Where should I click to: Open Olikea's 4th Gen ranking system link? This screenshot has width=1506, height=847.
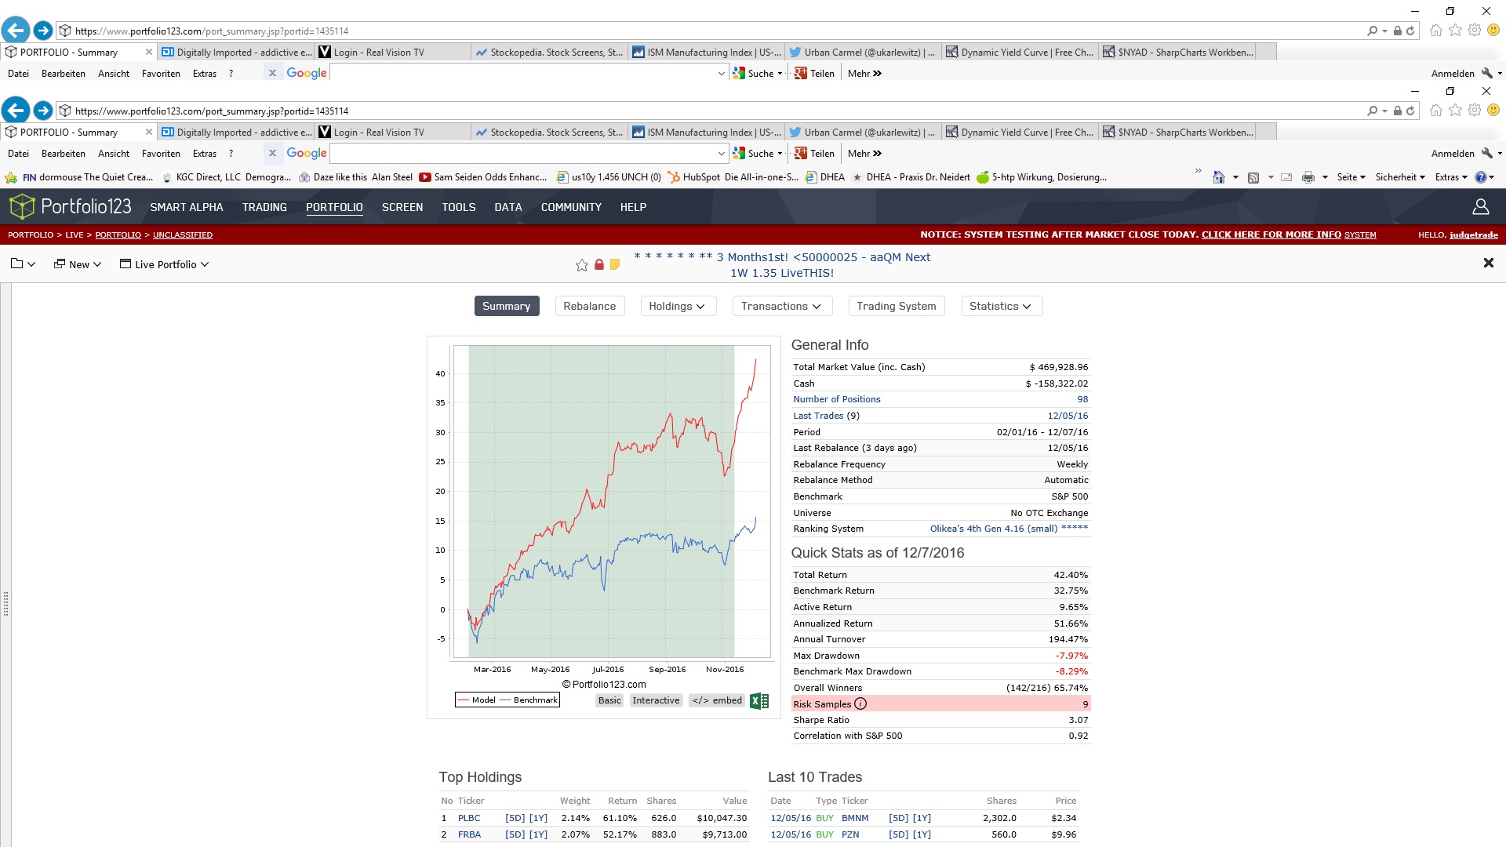[1009, 529]
